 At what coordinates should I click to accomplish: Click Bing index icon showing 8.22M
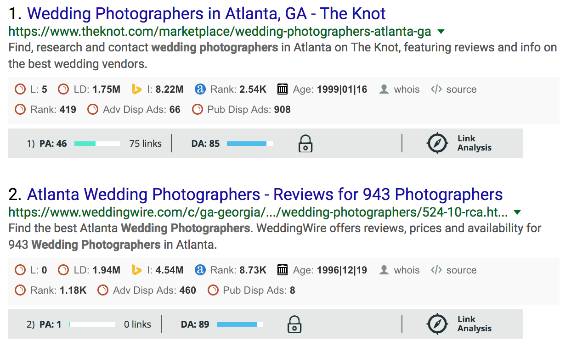pos(136,89)
